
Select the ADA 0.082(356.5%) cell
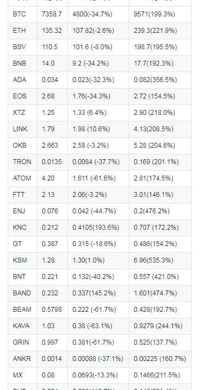coord(156,80)
